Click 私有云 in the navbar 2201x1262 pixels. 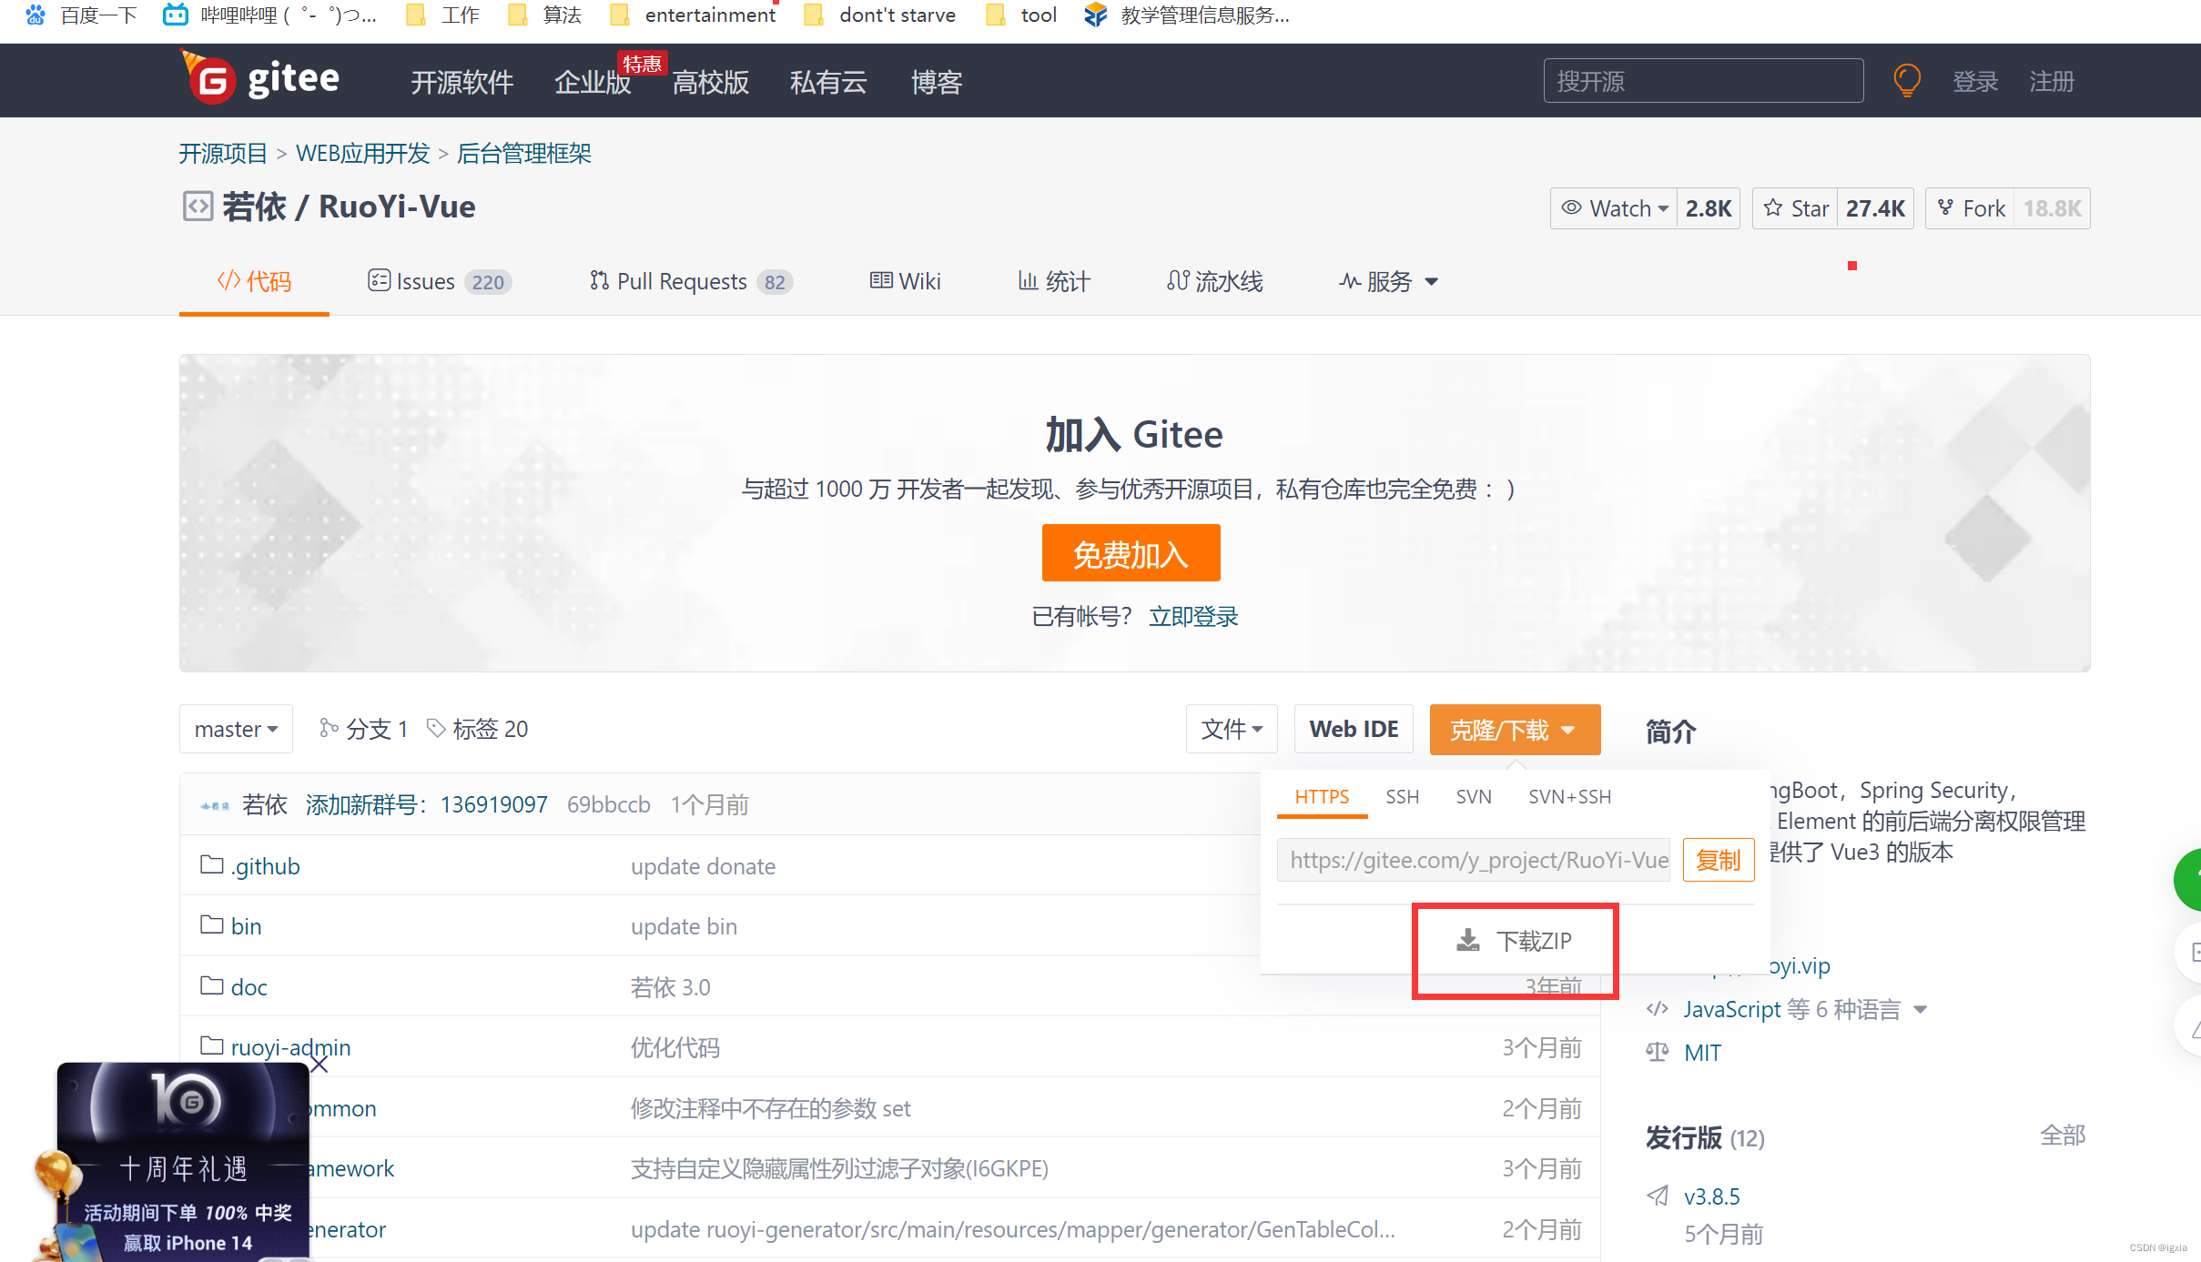pyautogui.click(x=827, y=82)
